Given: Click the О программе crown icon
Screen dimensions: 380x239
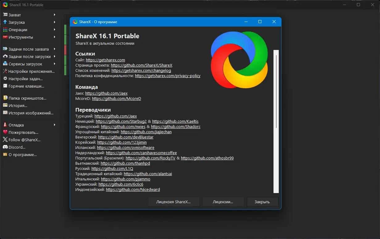Looking at the screenshot, I should pos(5,155).
